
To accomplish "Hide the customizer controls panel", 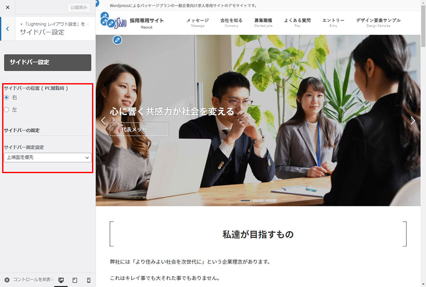I will point(28,280).
